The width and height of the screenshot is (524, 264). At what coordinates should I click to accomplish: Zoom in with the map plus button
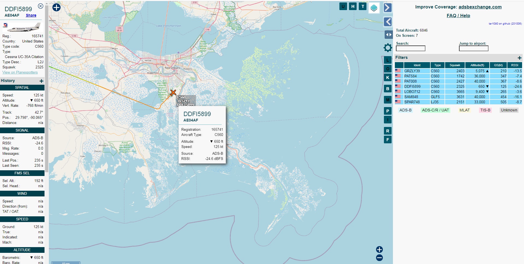379,250
